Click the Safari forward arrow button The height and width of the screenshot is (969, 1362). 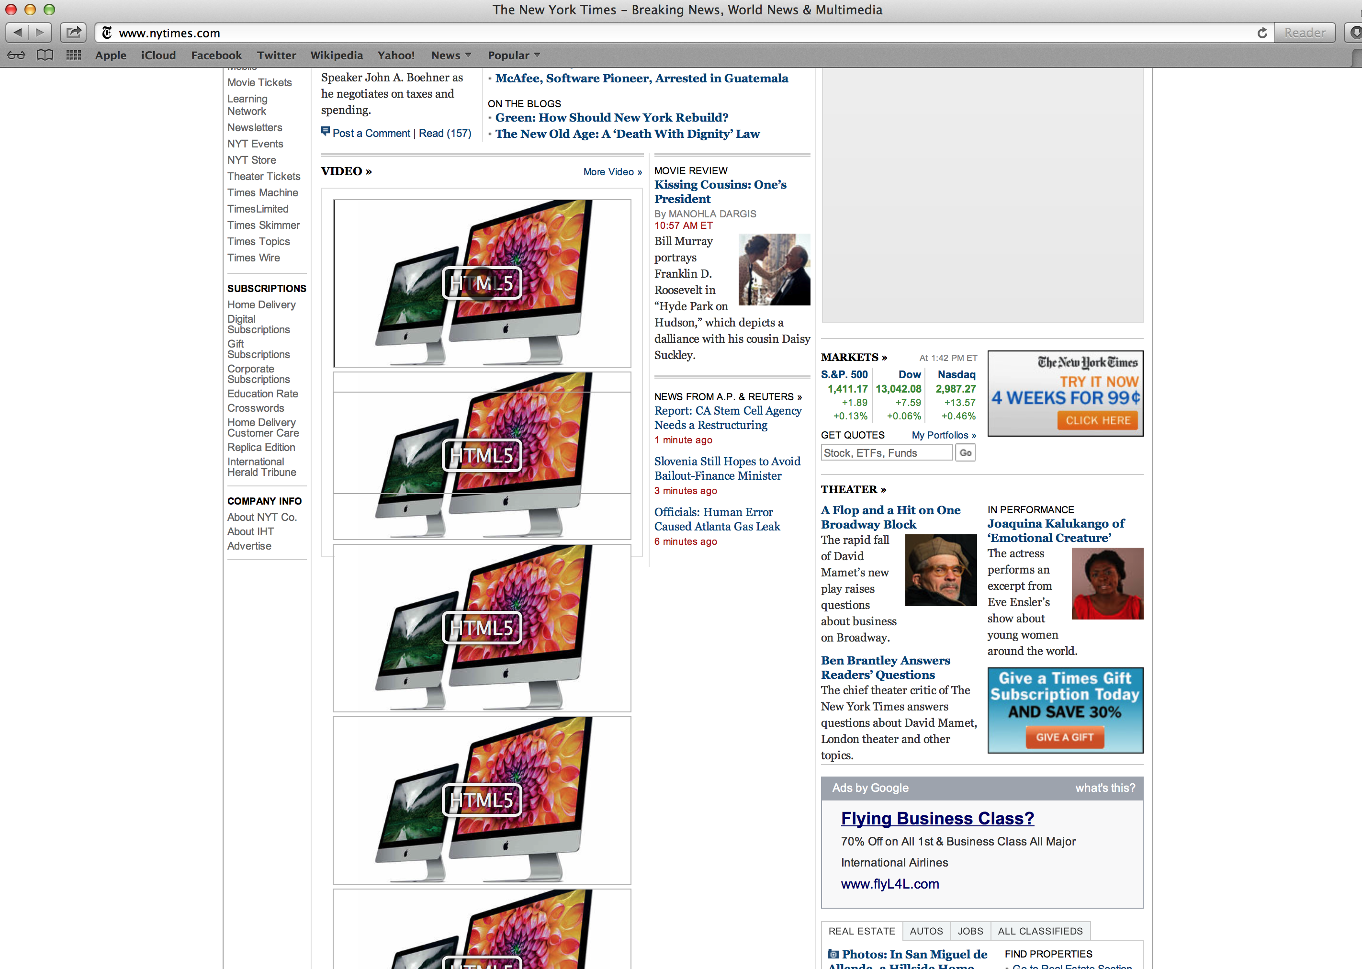pyautogui.click(x=40, y=32)
